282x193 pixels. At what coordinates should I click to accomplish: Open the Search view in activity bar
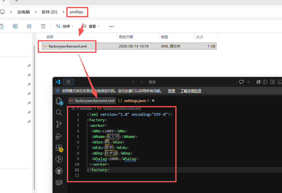[x=59, y=113]
